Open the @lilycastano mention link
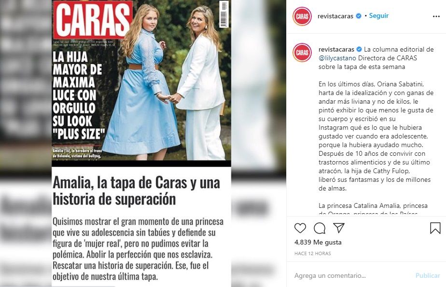This screenshot has width=446, height=287. pyautogui.click(x=337, y=58)
